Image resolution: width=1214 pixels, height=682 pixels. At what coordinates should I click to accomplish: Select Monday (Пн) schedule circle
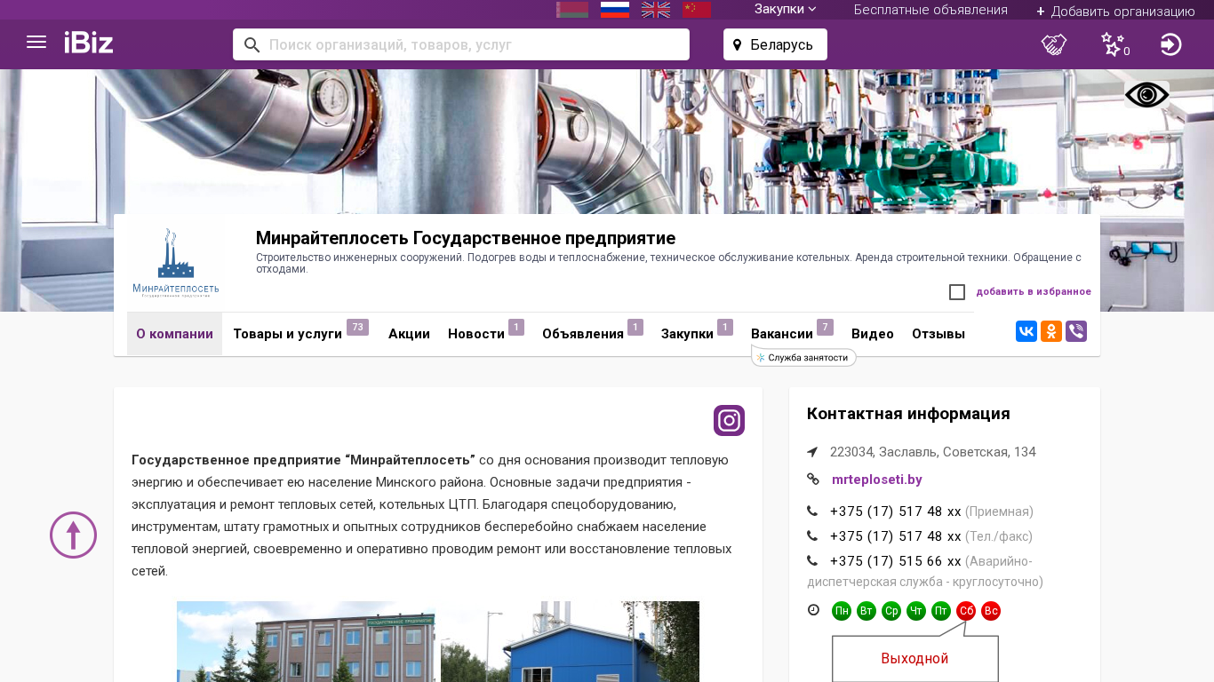[842, 611]
